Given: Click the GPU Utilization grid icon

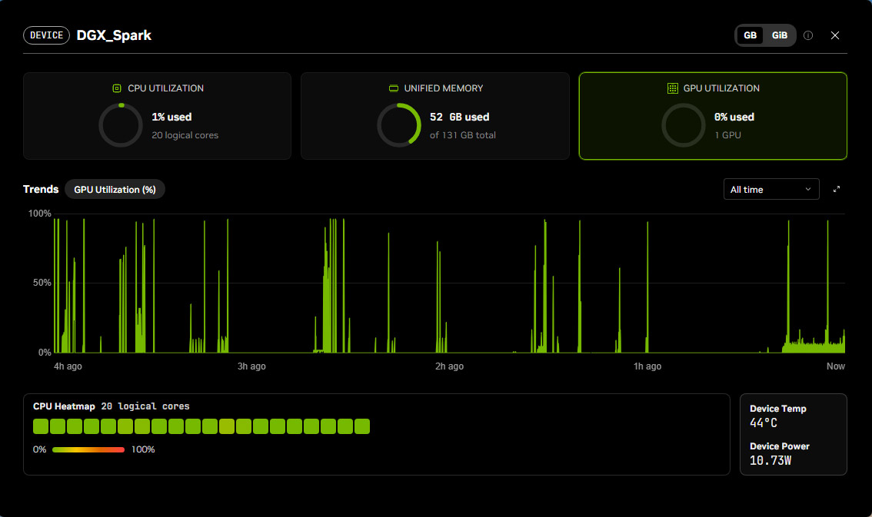Looking at the screenshot, I should 672,88.
